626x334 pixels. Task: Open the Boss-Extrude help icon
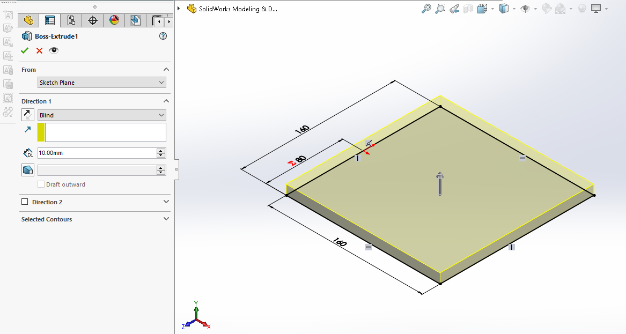tap(163, 36)
